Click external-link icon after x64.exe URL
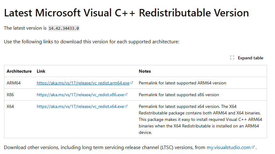The height and width of the screenshot is (154, 275). (126, 106)
